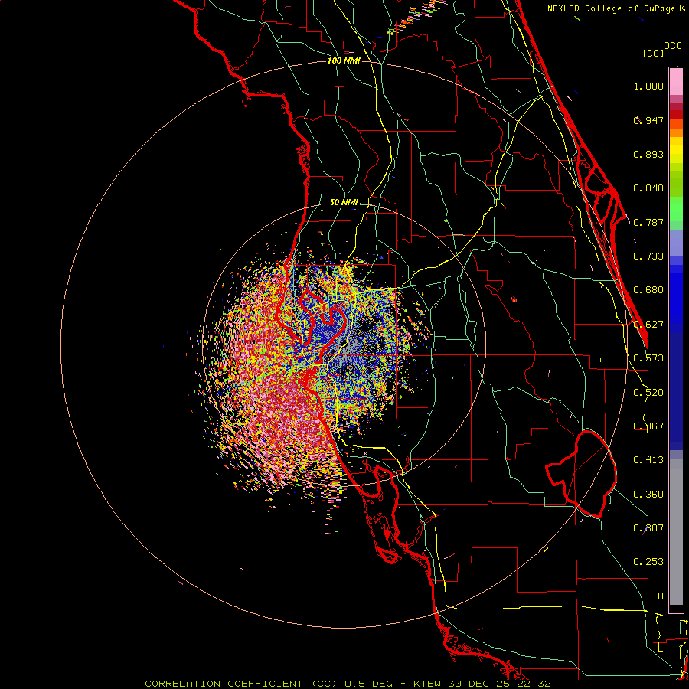Image resolution: width=689 pixels, height=689 pixels.
Task: Click the bright green segment of the color bar
Action: click(x=676, y=209)
